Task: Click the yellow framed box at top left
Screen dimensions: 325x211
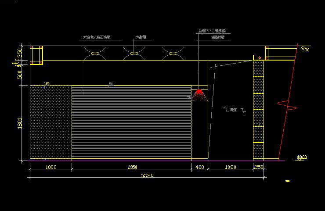Action: click(x=36, y=55)
